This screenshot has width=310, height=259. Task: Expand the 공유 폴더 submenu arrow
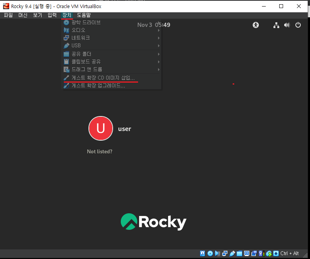click(x=159, y=54)
